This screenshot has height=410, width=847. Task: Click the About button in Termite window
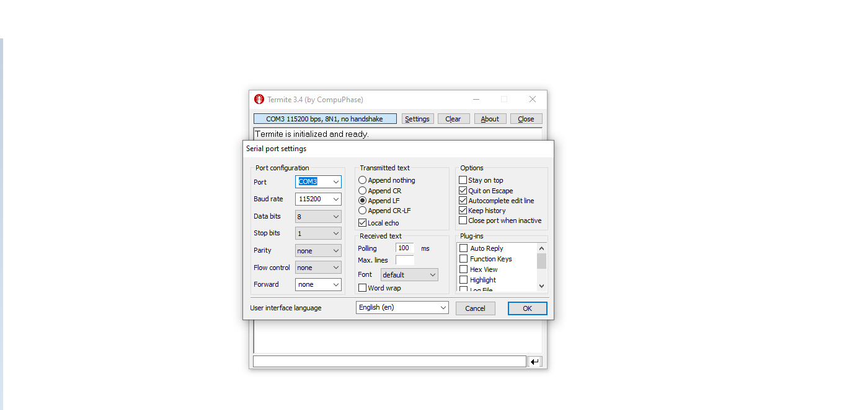click(490, 118)
